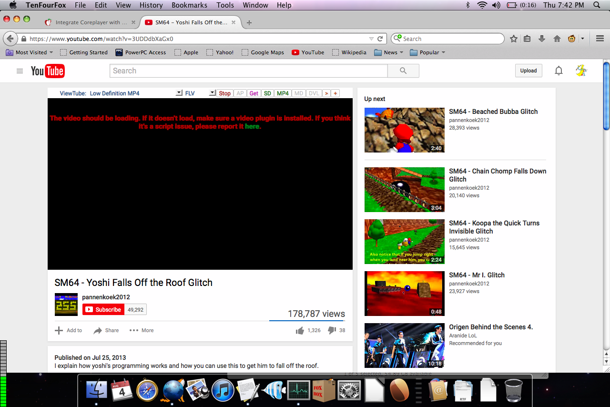Open the Tools menu

point(225,5)
